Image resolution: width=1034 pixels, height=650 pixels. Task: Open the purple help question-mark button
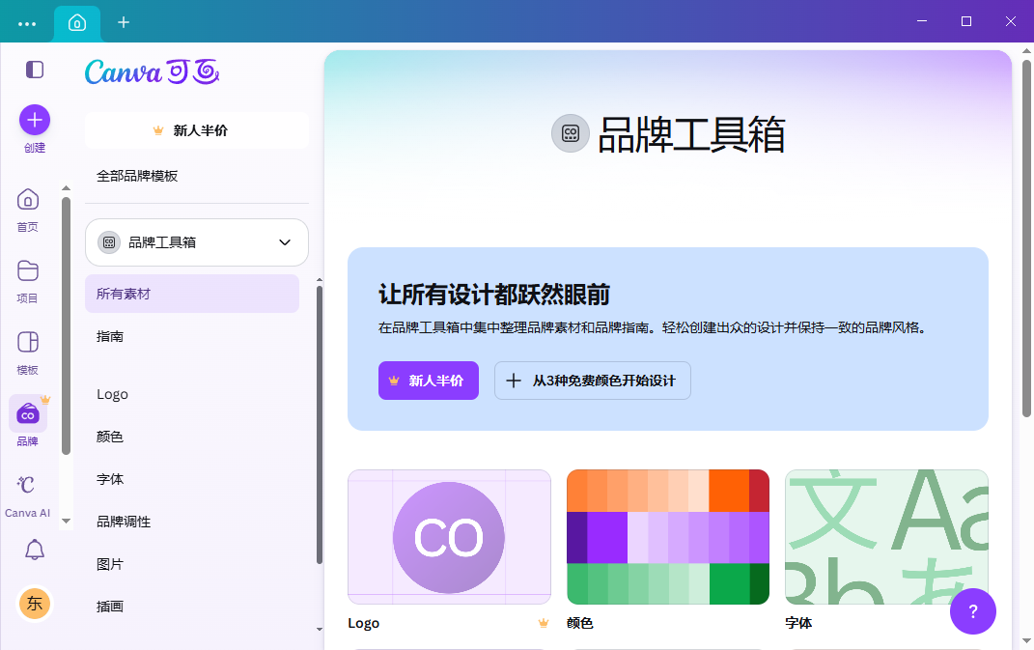[972, 611]
